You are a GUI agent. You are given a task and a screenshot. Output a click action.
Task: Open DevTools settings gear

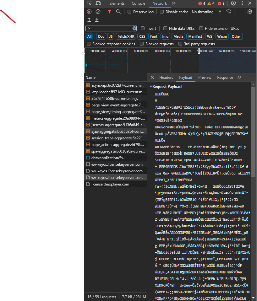click(x=233, y=3)
